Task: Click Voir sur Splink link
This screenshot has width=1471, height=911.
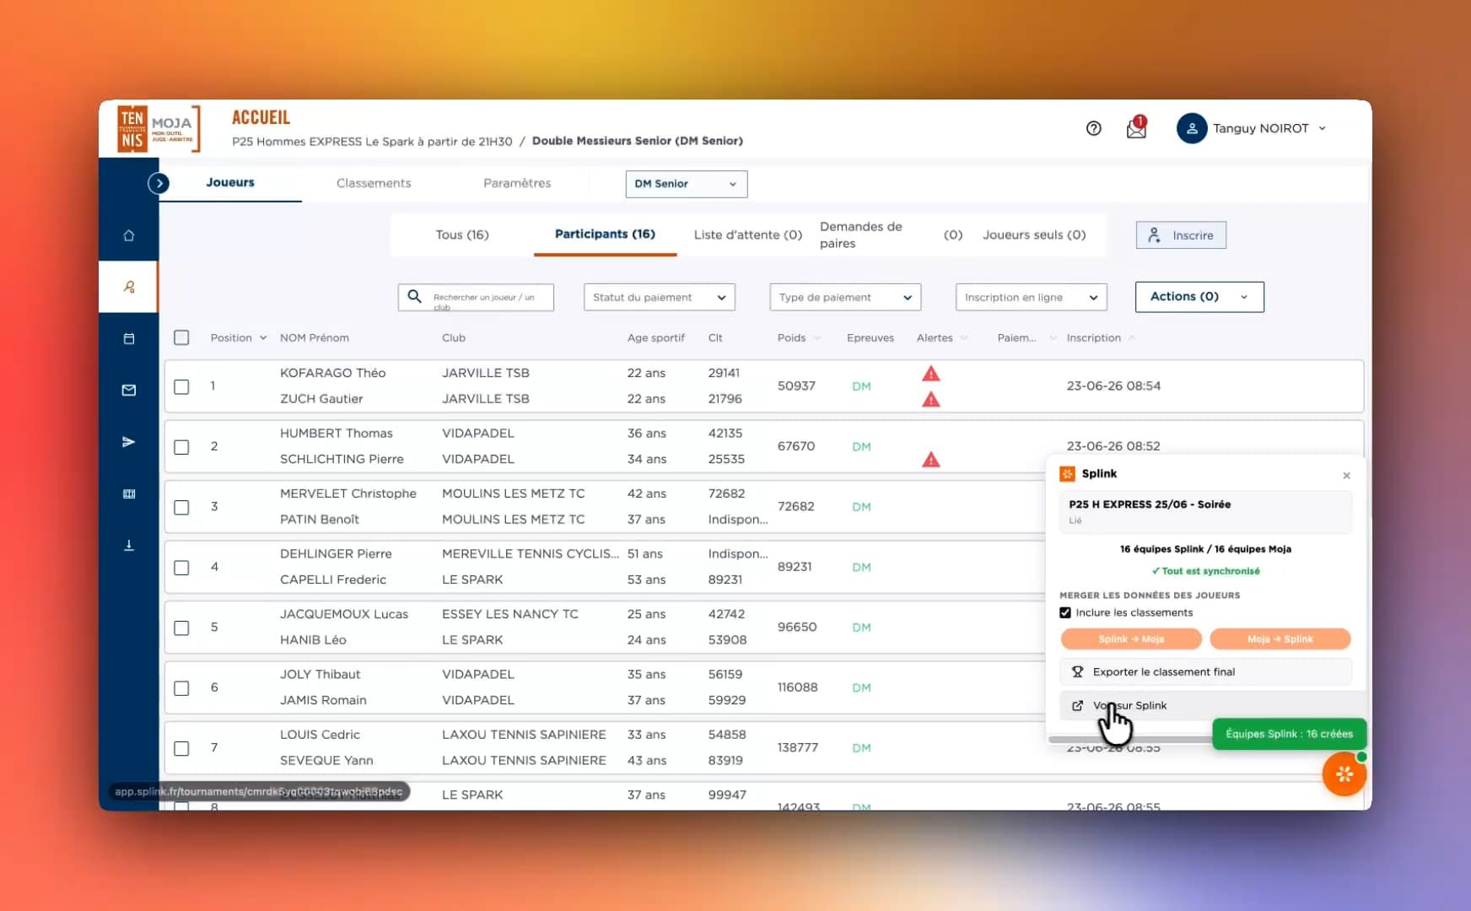Action: [x=1206, y=706]
